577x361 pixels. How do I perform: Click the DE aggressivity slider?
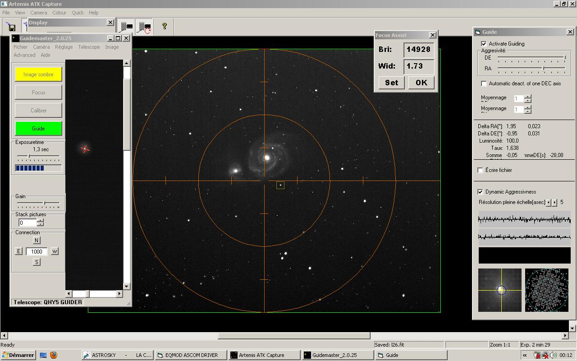(531, 58)
